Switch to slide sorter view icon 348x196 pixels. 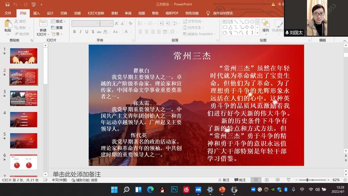[267, 180]
